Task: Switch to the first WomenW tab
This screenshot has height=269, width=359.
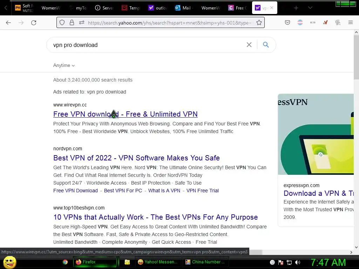Action: pos(50,8)
